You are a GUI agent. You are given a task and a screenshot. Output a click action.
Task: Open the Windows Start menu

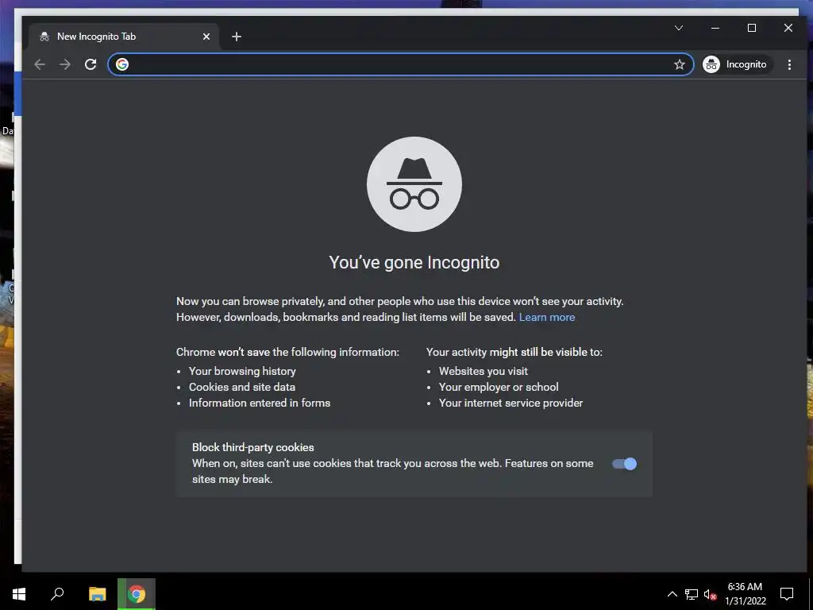19,594
